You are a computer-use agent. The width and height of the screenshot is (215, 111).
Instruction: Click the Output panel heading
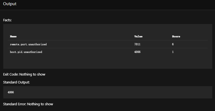tap(10, 4)
